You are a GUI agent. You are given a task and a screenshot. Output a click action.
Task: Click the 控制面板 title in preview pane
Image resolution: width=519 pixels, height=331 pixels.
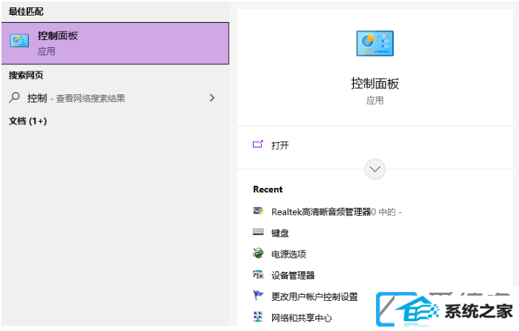(x=375, y=83)
